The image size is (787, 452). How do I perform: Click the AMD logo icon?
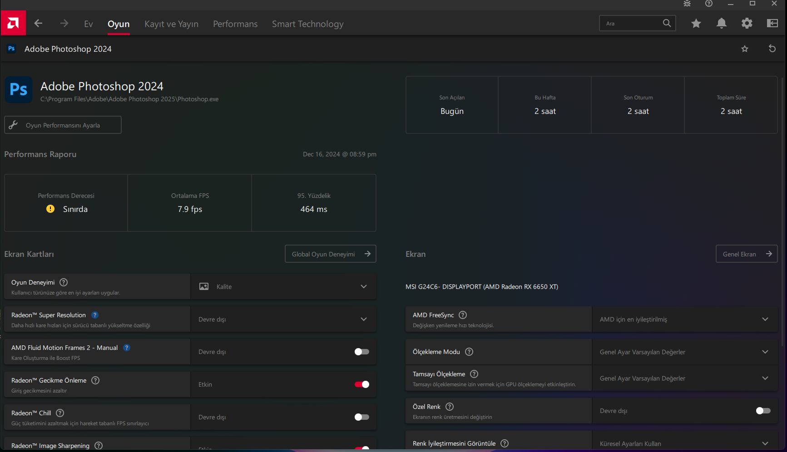pyautogui.click(x=13, y=23)
